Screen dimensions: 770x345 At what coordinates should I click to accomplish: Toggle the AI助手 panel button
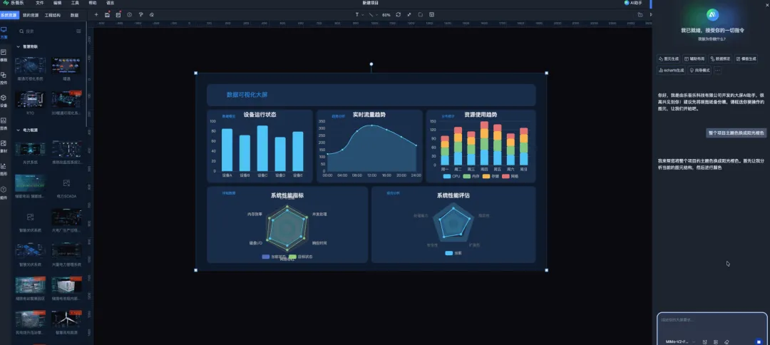633,3
